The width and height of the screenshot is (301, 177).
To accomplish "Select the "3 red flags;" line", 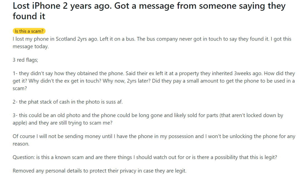I will pos(25,60).
